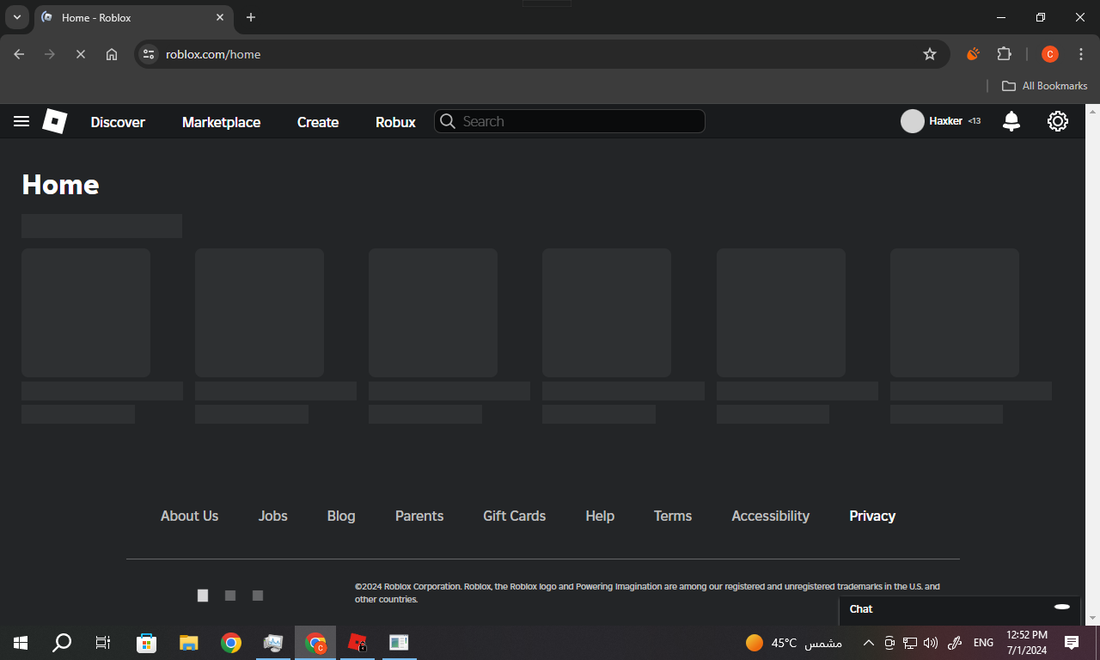
Task: Open the All Bookmarks folder
Action: tap(1045, 86)
